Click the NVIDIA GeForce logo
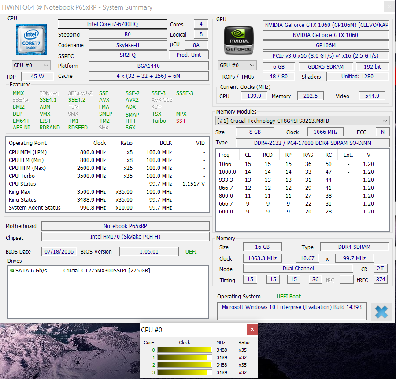The image size is (396, 379). pos(239,40)
